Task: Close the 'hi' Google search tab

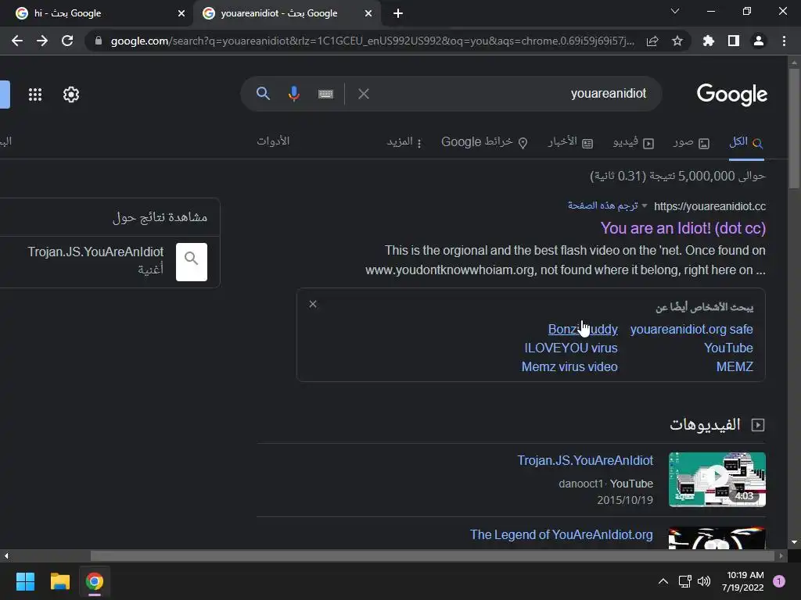Action: (x=181, y=13)
